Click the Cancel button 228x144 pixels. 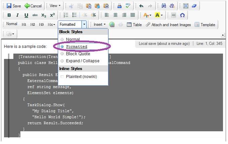pyautogui.click(x=33, y=6)
